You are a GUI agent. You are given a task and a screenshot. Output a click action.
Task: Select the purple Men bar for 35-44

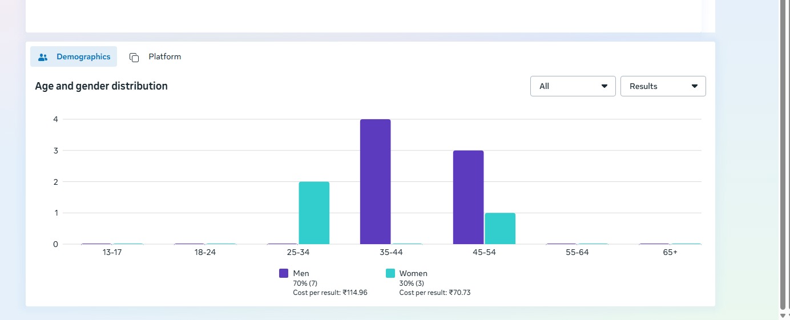375,181
